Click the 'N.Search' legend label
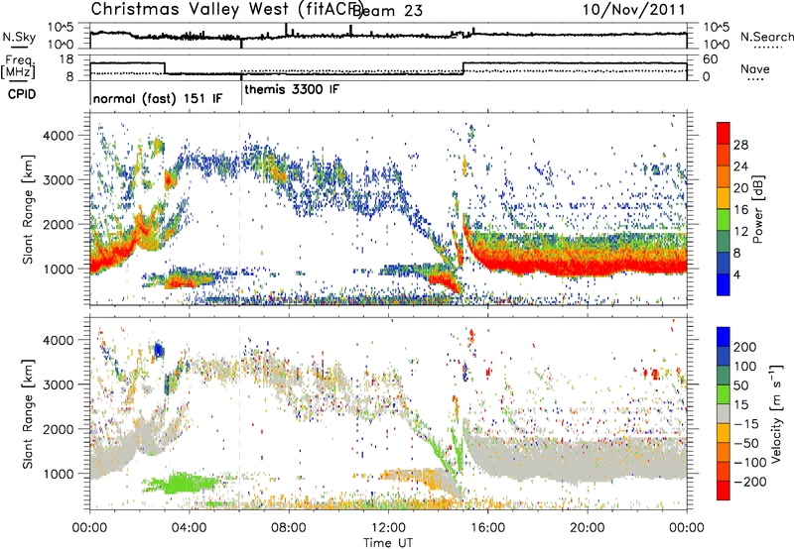Viewport: 794px width, 549px height. [766, 37]
